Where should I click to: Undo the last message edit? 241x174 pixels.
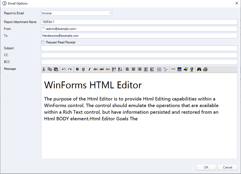coord(64,69)
